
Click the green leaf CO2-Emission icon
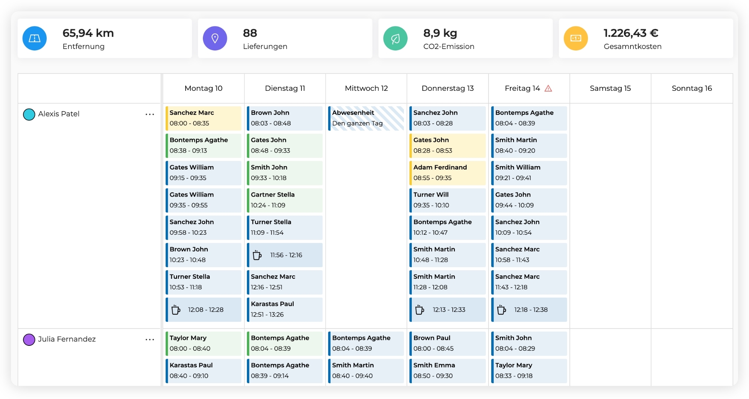pyautogui.click(x=395, y=38)
